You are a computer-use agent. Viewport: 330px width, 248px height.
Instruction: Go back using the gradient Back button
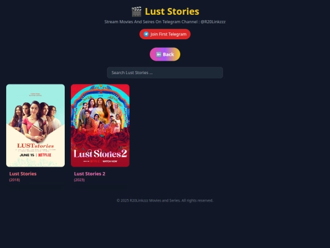165,54
